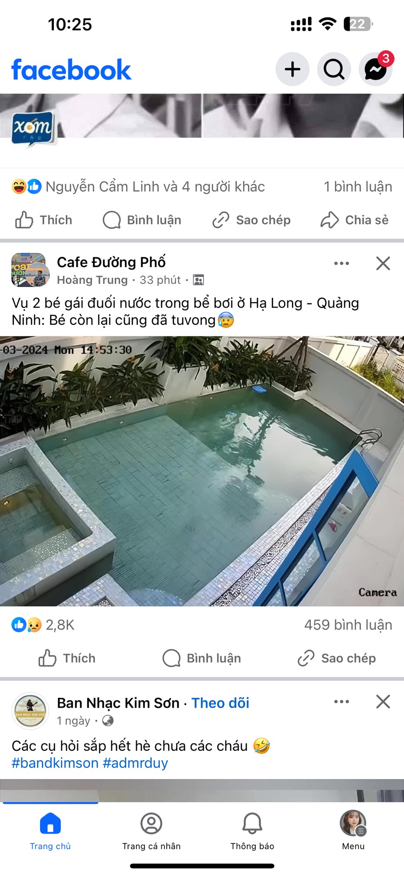Dismiss the Cafe Đường Phố post
Screen dimensions: 404x876
point(383,263)
